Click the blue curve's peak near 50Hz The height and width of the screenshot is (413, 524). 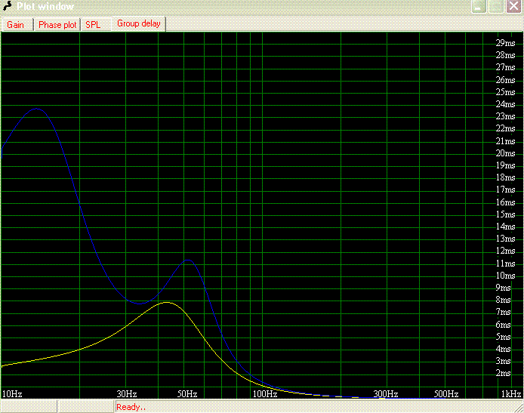(188, 260)
